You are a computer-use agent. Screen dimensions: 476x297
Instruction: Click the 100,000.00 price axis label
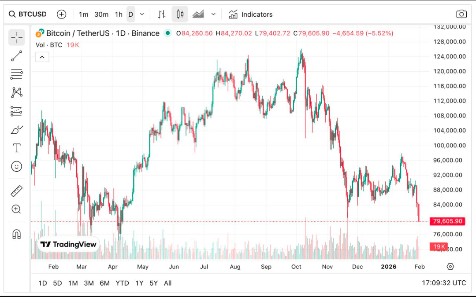coord(449,146)
